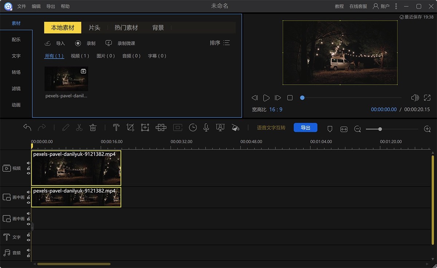Open the mosaic tool in the toolbar

(x=161, y=128)
